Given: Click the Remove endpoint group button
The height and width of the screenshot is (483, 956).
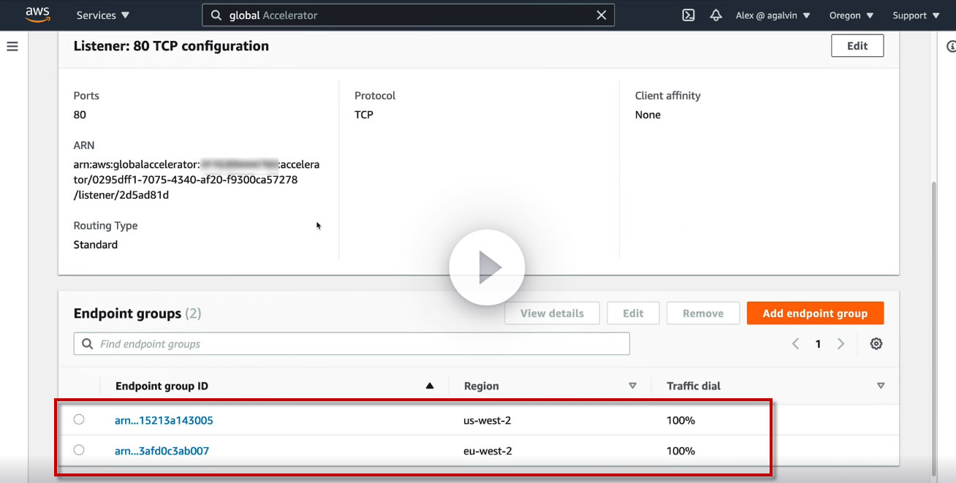Looking at the screenshot, I should click(x=703, y=313).
